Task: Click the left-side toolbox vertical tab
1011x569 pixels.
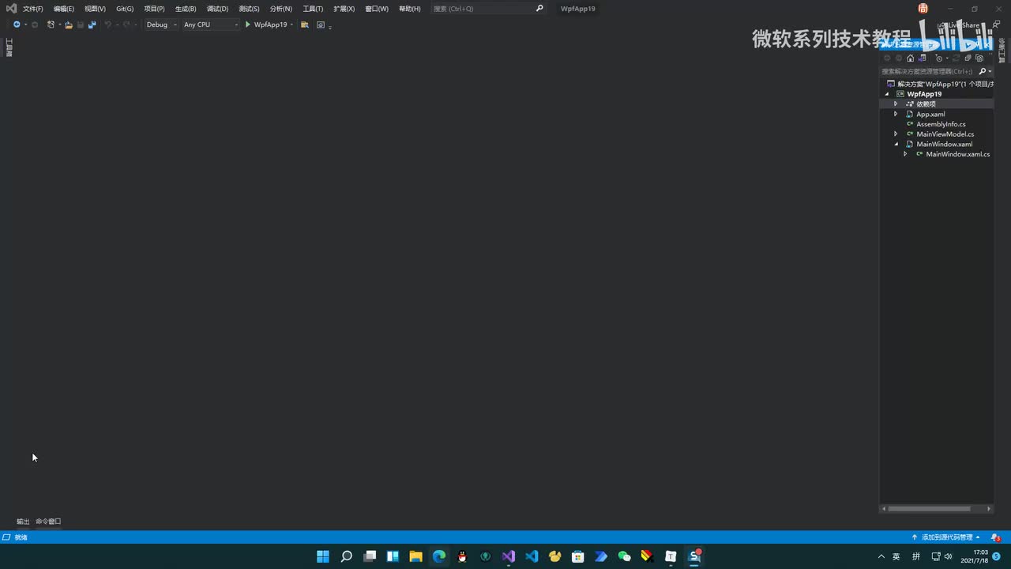Action: point(9,47)
